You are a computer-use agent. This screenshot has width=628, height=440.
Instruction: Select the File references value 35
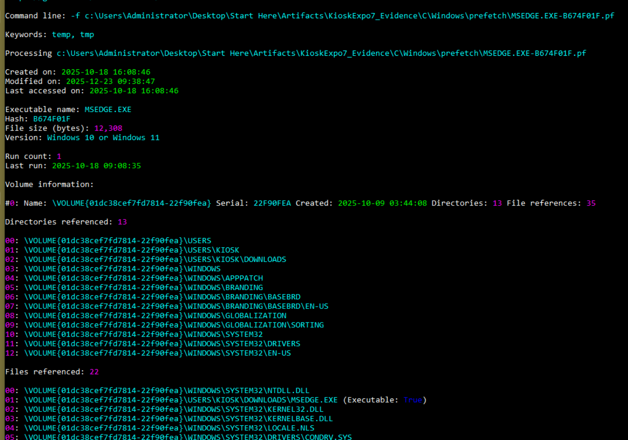591,203
